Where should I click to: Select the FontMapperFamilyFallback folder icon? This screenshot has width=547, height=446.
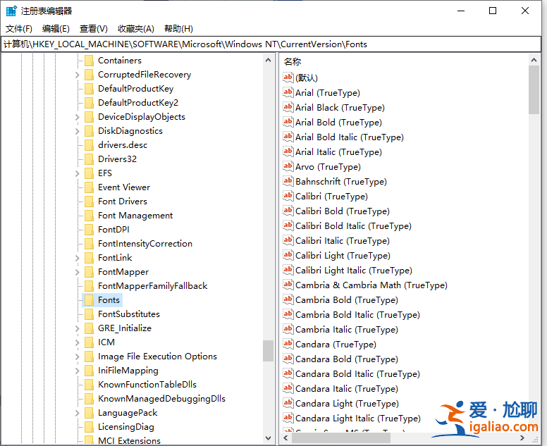(90, 286)
